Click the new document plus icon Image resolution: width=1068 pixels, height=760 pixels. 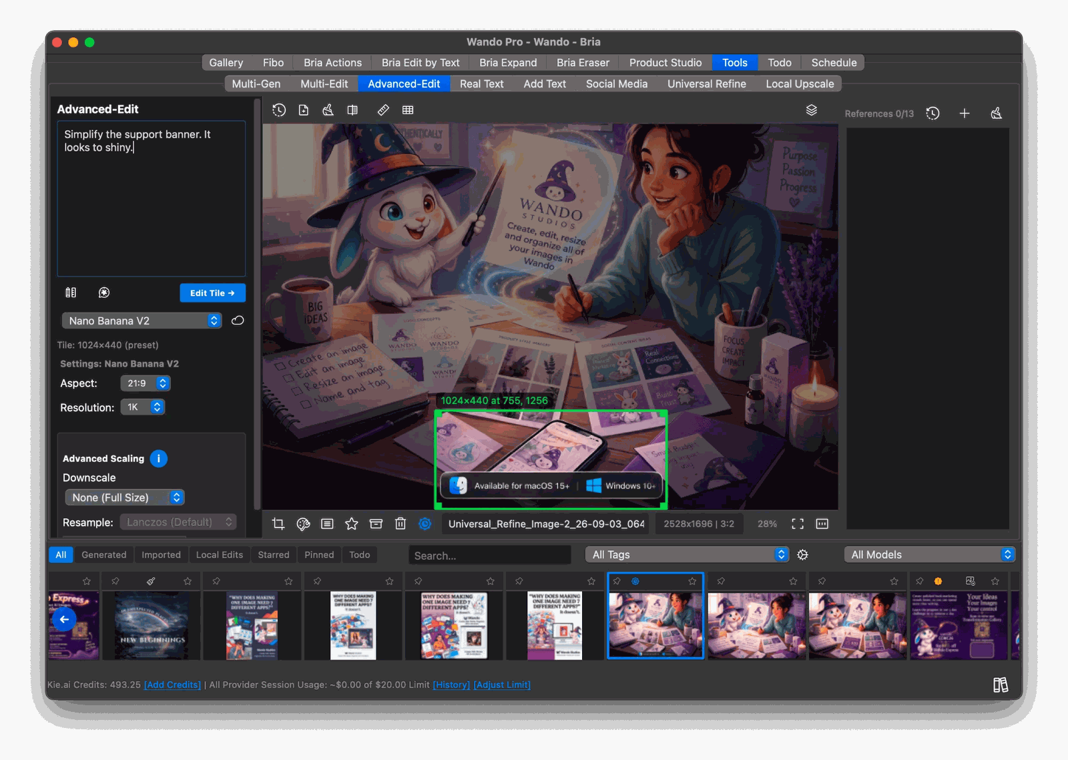point(304,110)
